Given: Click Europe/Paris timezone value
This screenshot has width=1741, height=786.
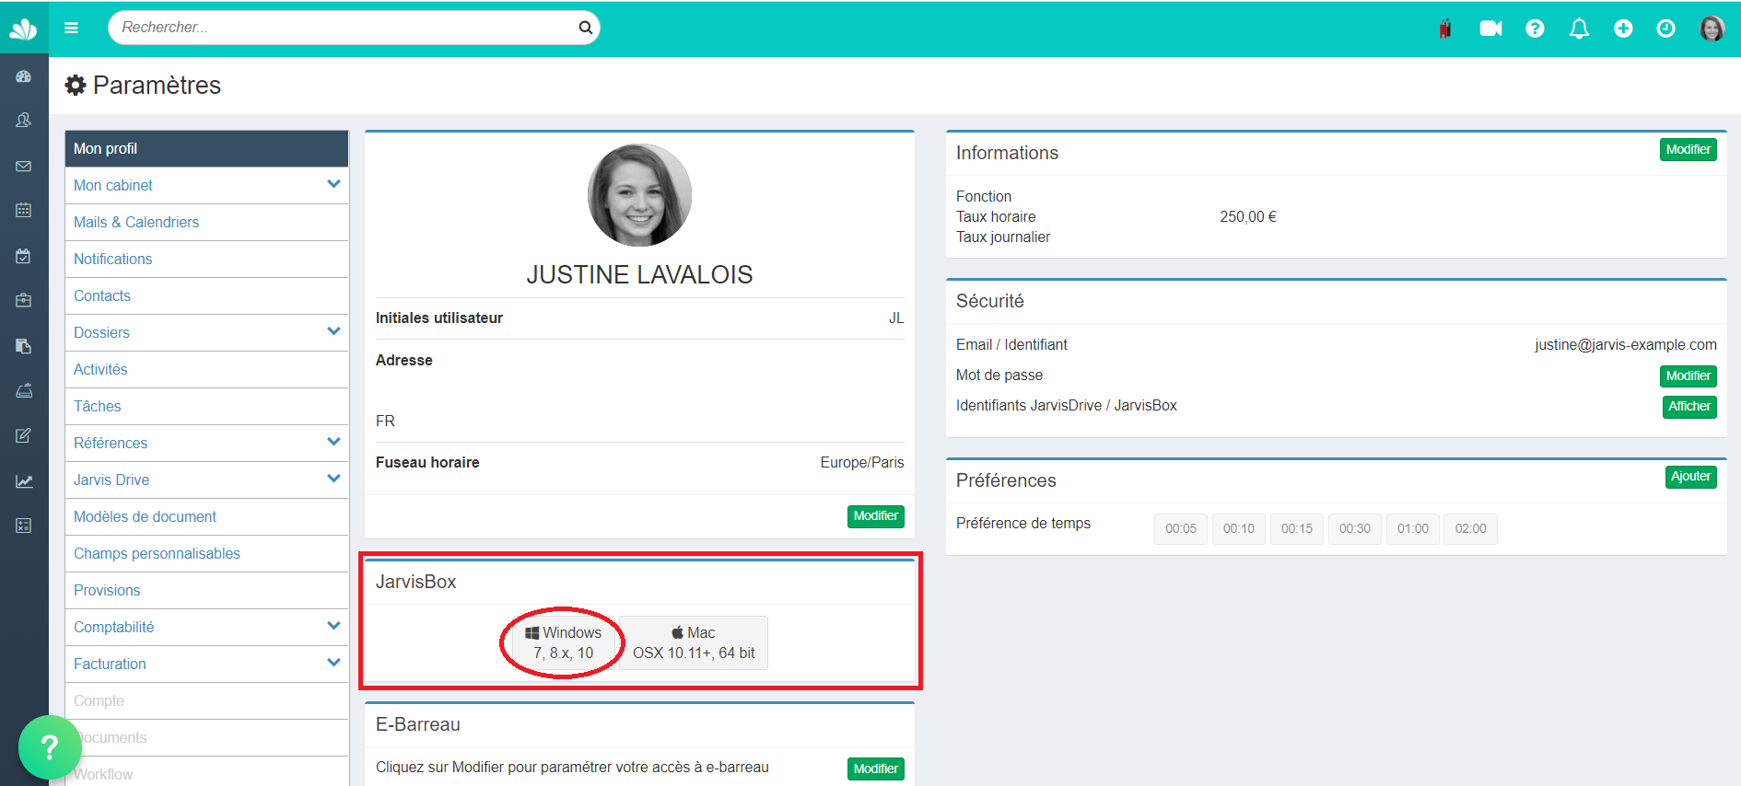Looking at the screenshot, I should (862, 462).
